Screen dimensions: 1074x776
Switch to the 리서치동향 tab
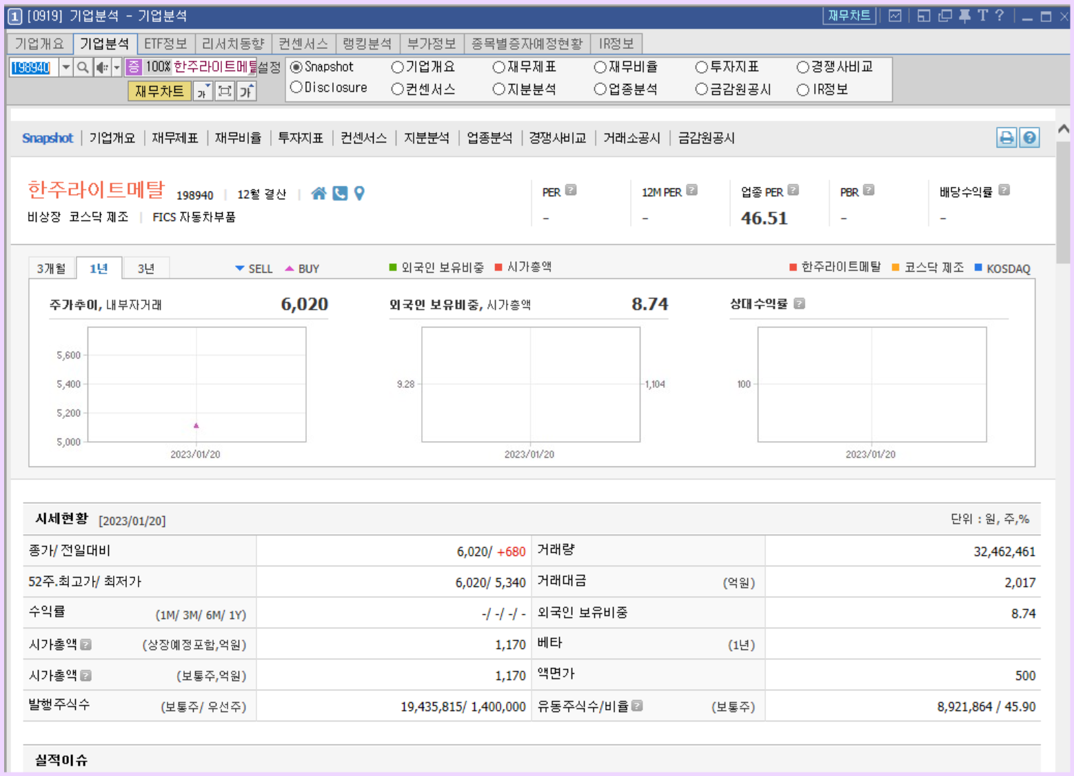[x=233, y=43]
